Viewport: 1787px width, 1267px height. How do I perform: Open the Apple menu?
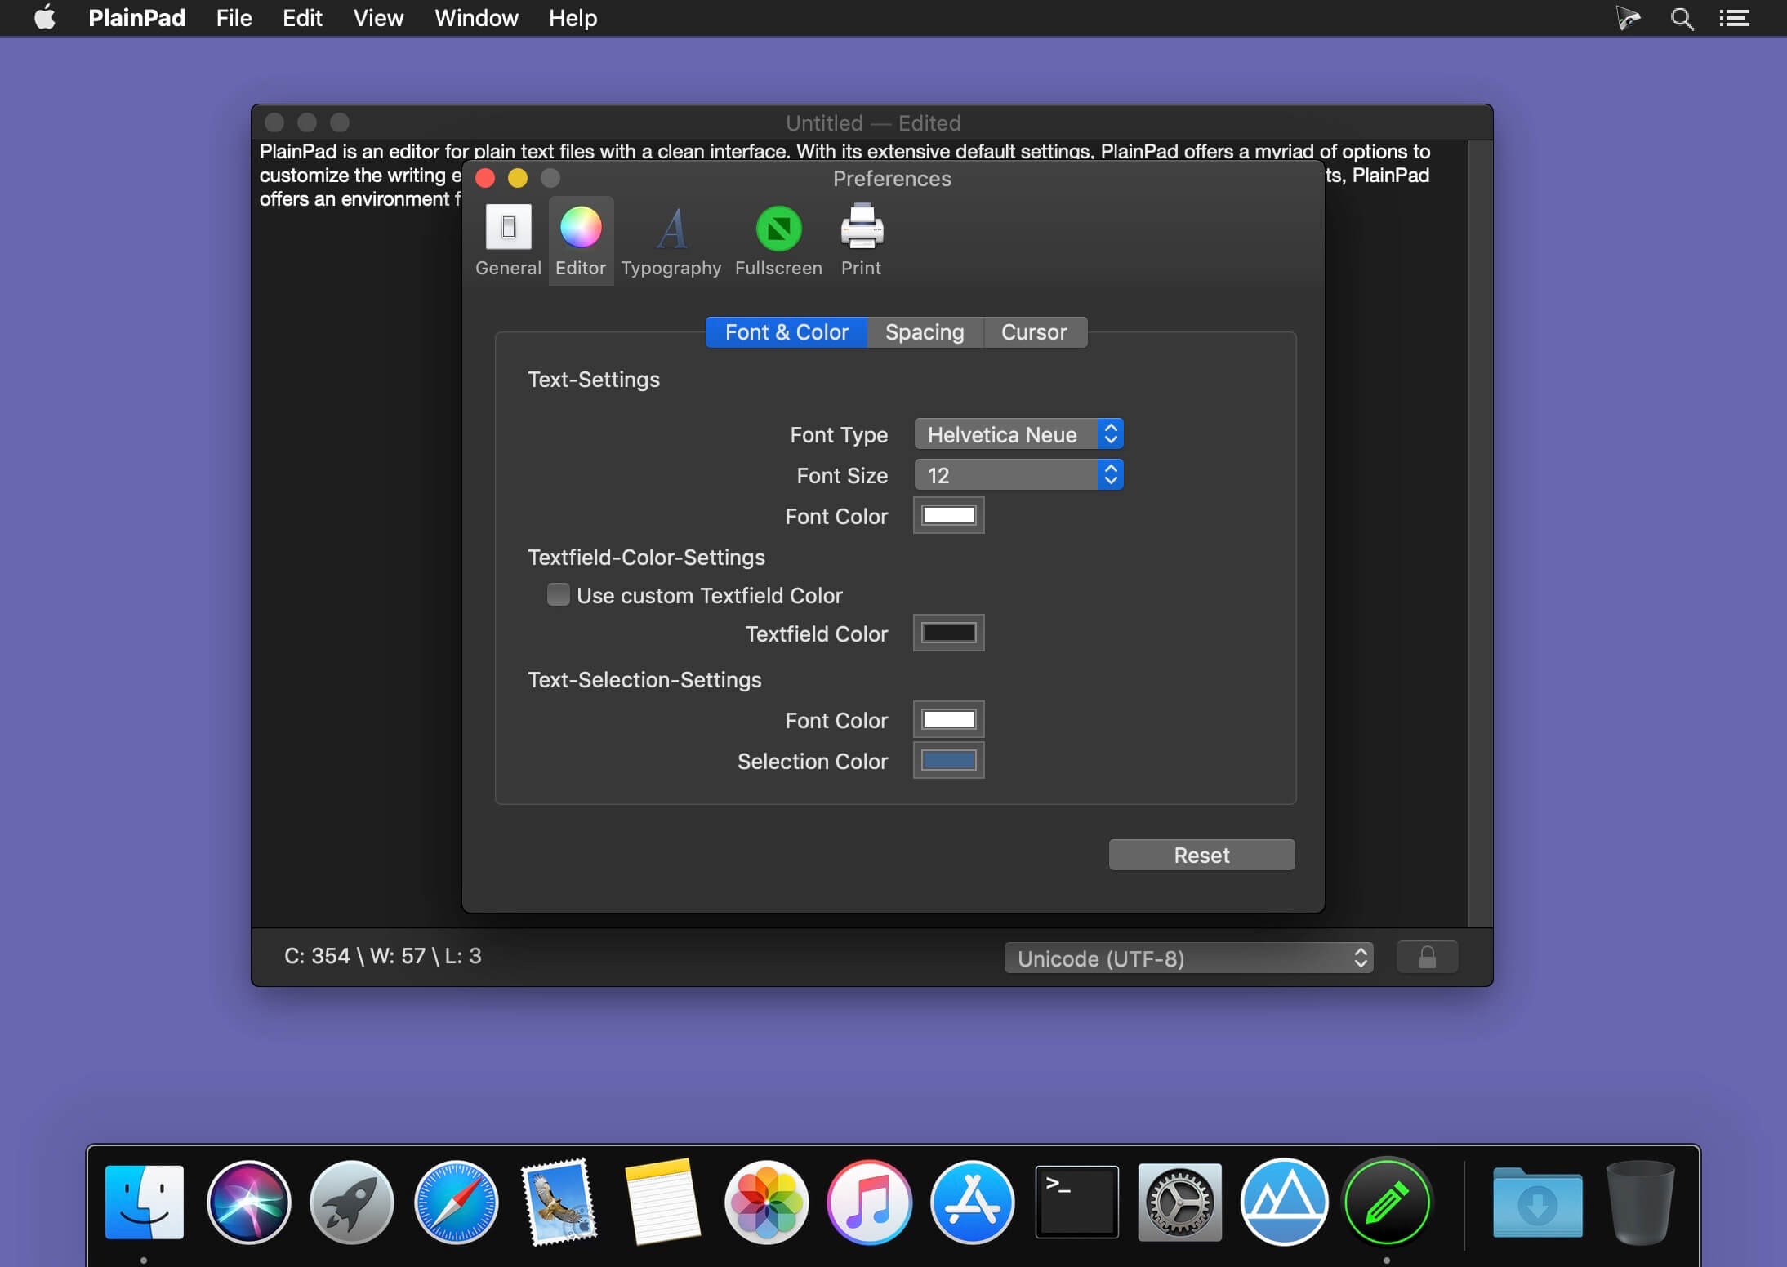[x=46, y=17]
